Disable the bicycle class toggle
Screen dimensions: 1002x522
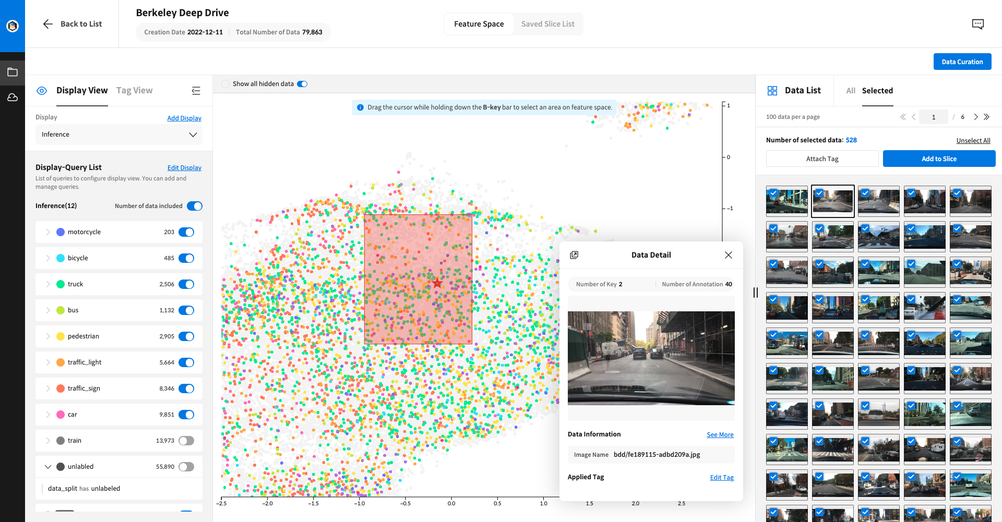pyautogui.click(x=186, y=258)
